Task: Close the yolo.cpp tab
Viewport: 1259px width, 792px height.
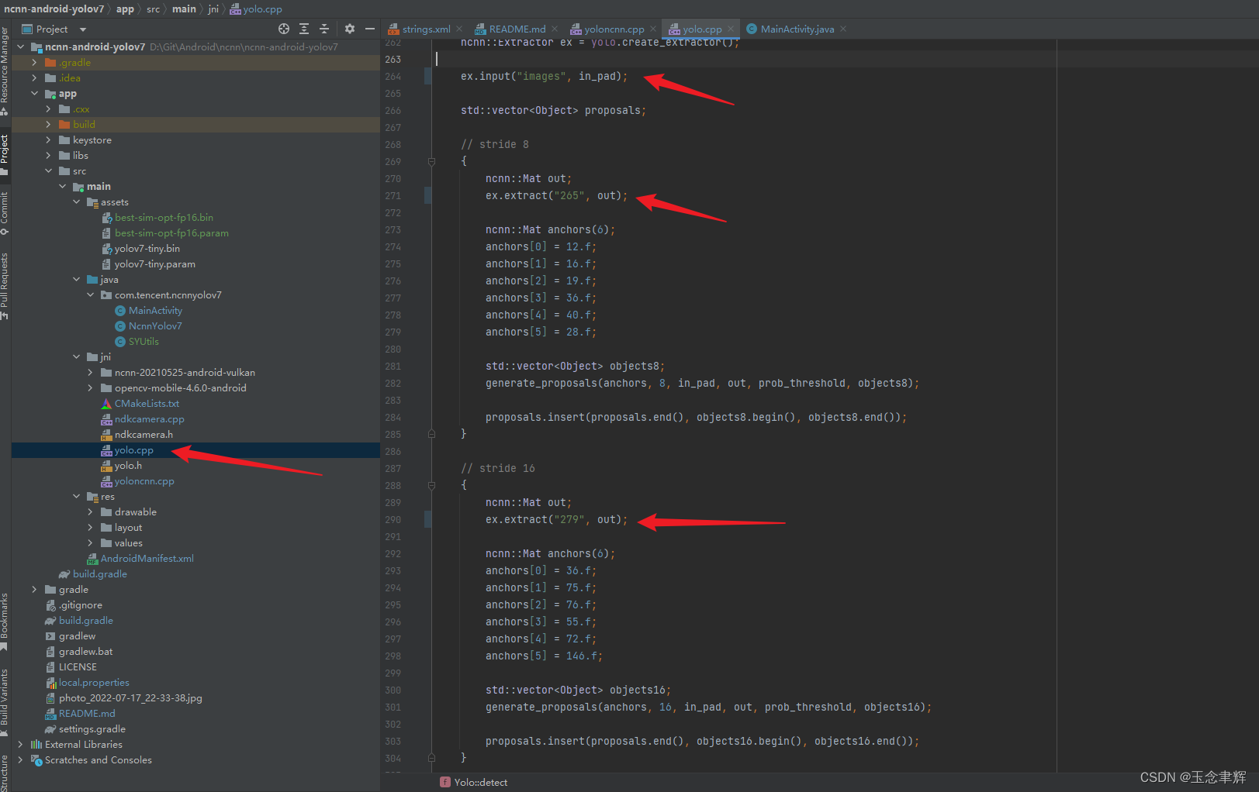Action: coord(731,29)
